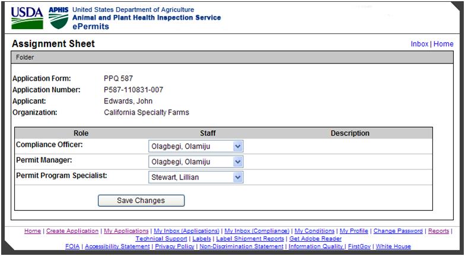
Task: Open the Inbox link at top right
Action: (x=419, y=44)
